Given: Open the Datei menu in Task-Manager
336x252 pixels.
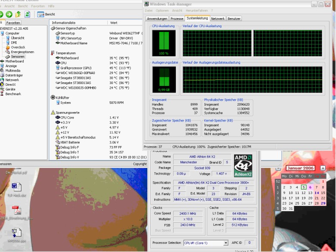Looking at the screenshot, I should 149,10.
